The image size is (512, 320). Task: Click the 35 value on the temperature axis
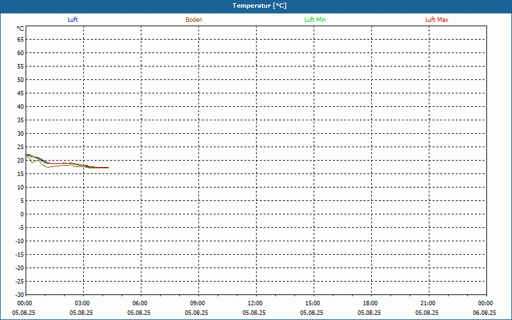[20, 120]
